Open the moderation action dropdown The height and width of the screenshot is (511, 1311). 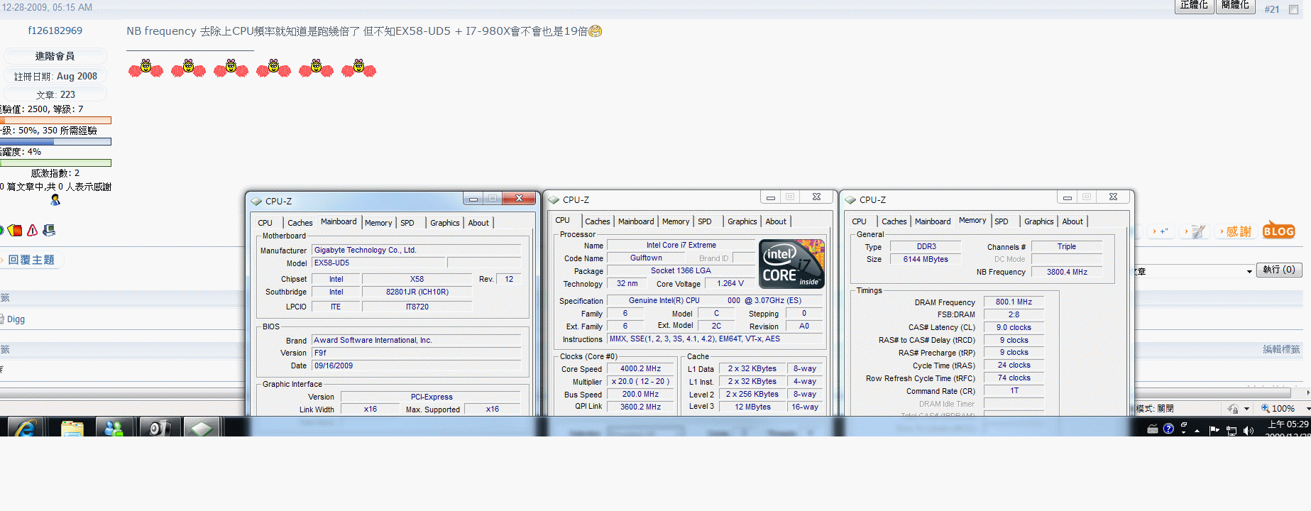tap(1196, 271)
